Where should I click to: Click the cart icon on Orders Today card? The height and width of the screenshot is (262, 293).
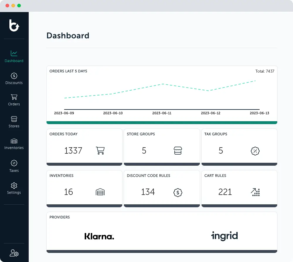click(x=100, y=150)
